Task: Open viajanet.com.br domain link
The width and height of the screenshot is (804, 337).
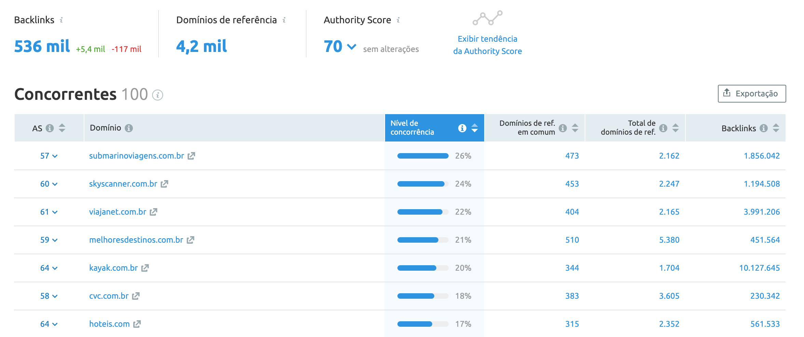Action: (118, 212)
